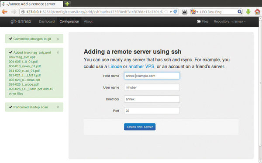Open URL history dropdown arrow

click(171, 12)
